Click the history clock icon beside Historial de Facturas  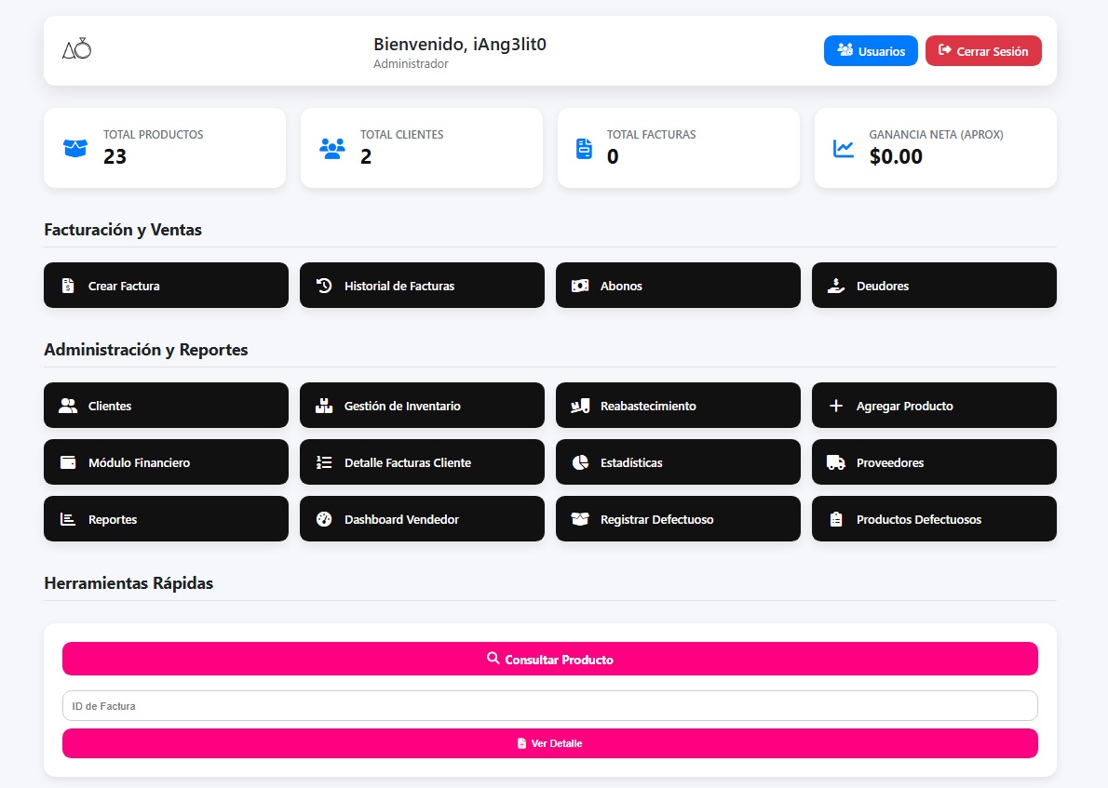point(324,286)
